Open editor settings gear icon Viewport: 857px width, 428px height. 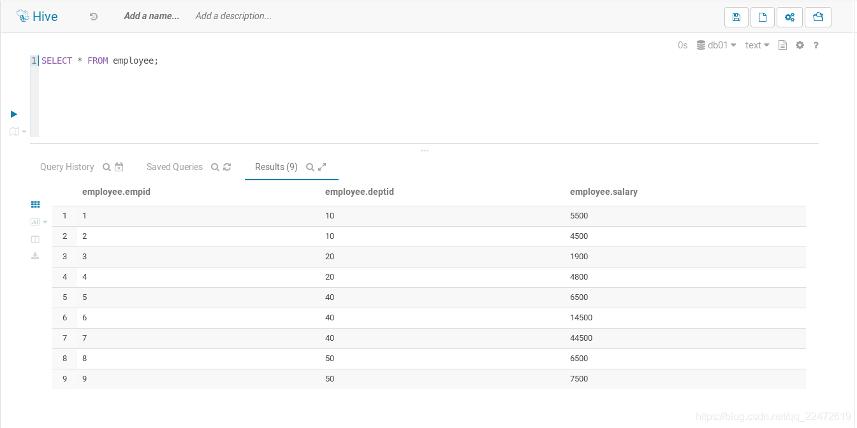point(800,45)
